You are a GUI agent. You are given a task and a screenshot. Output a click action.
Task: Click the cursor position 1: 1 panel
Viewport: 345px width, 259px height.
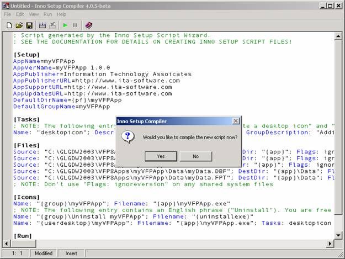click(15, 253)
